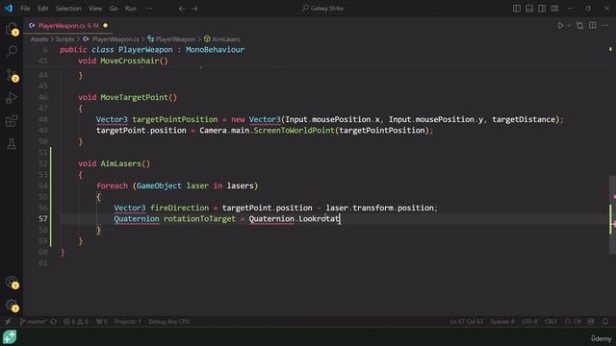Click the unsaved dot on PlayerWeapon.cs tab
This screenshot has width=616, height=346.
pos(105,26)
